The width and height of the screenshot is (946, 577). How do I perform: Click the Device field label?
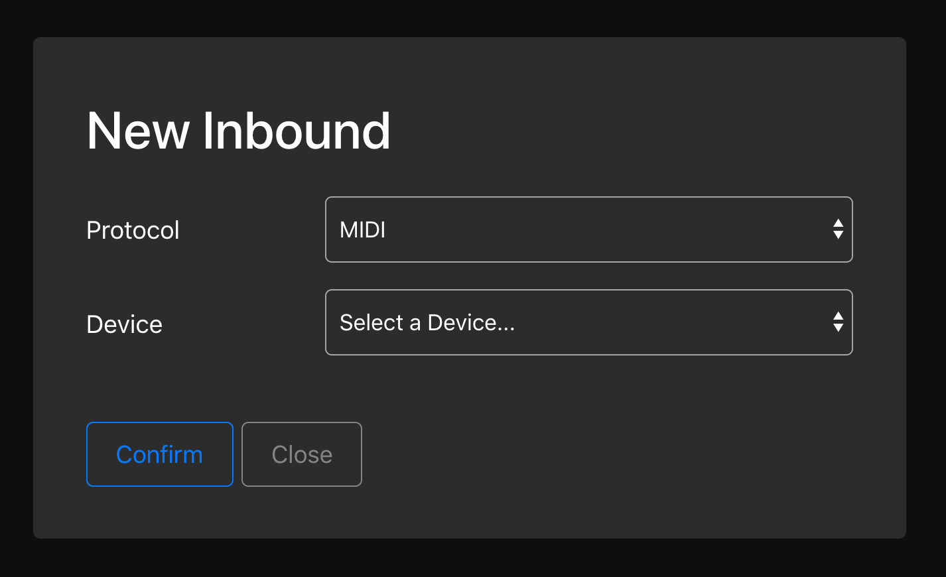tap(124, 324)
